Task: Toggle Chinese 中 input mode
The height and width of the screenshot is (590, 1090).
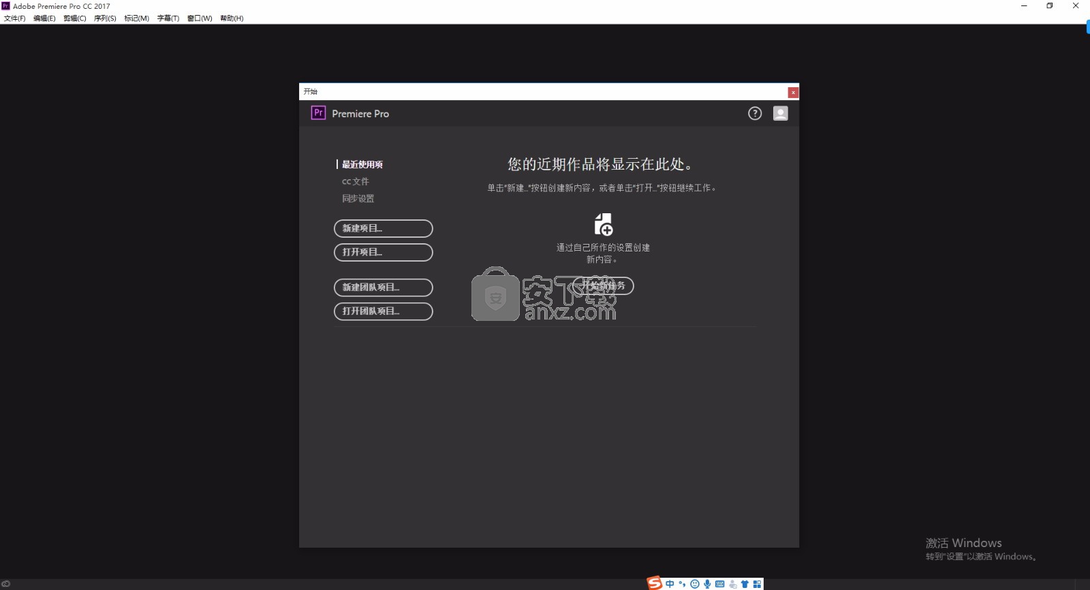Action: click(670, 584)
